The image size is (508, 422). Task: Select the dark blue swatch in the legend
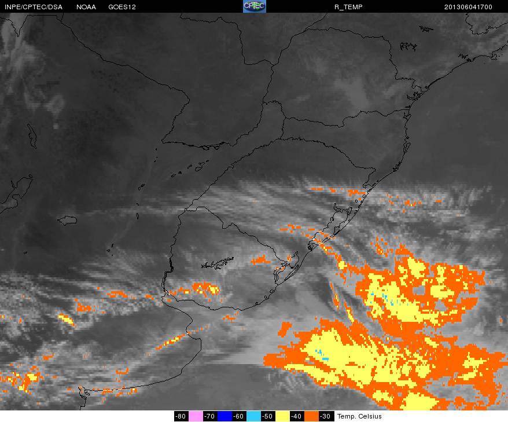point(225,416)
